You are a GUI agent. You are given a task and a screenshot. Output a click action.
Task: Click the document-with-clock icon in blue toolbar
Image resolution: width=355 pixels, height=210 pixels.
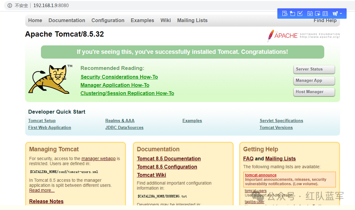(284, 14)
